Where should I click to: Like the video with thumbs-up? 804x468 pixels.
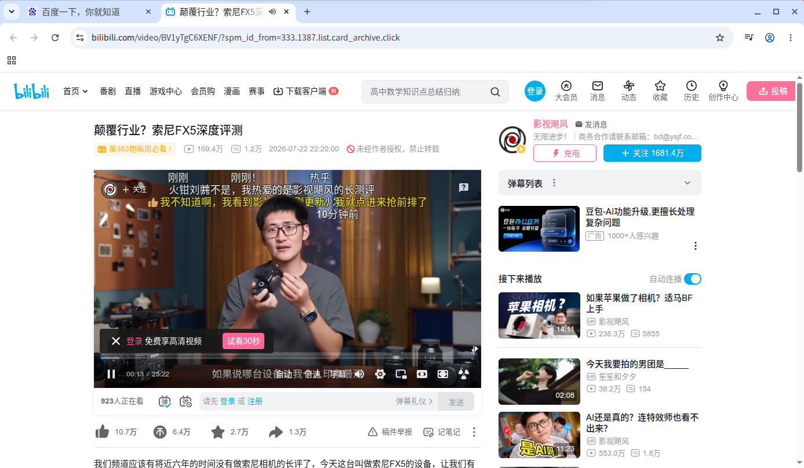pos(103,431)
